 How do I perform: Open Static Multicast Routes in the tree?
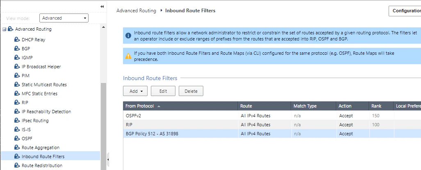click(44, 85)
